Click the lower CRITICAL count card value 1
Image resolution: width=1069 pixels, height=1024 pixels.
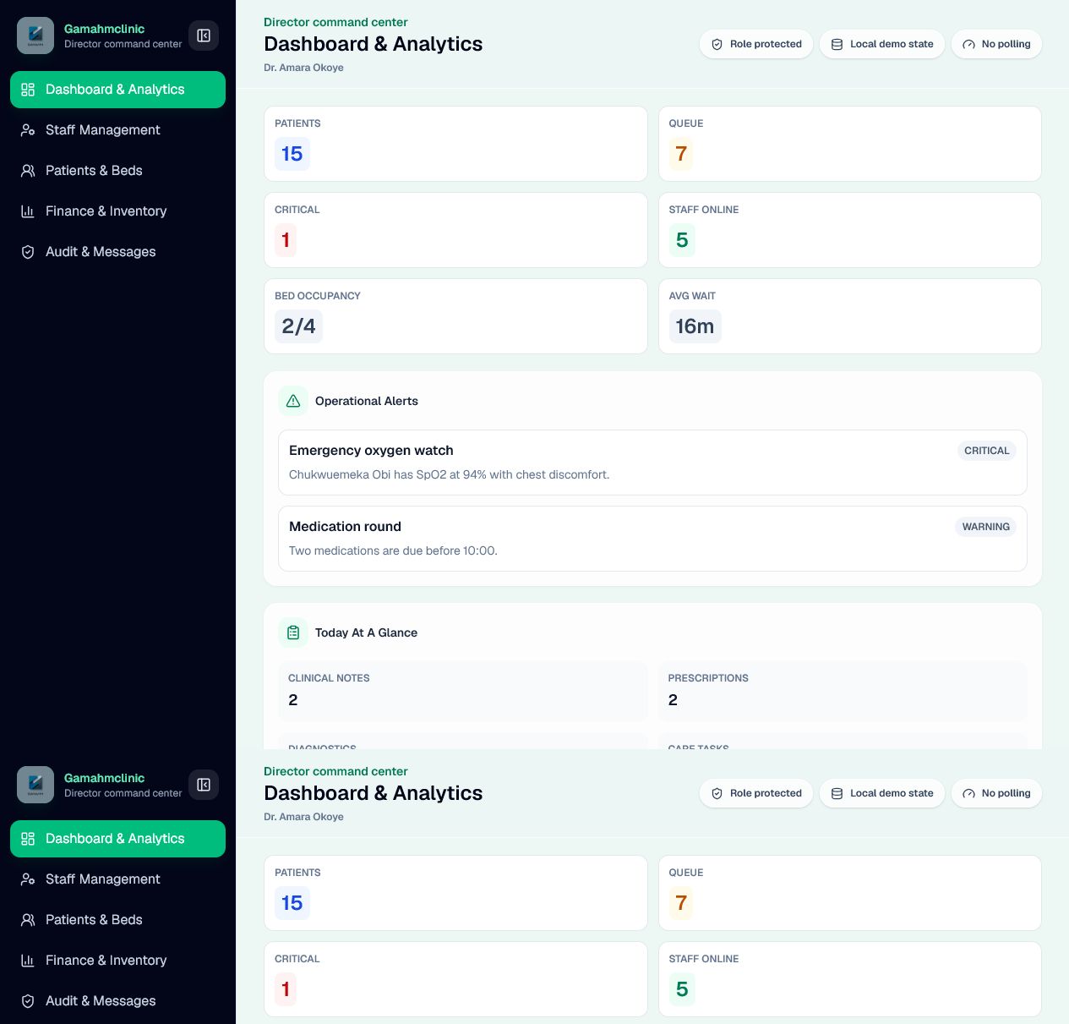pos(286,989)
